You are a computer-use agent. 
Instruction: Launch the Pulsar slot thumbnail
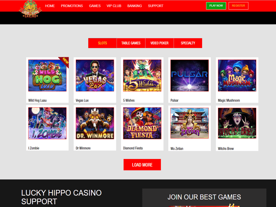[x=189, y=76]
